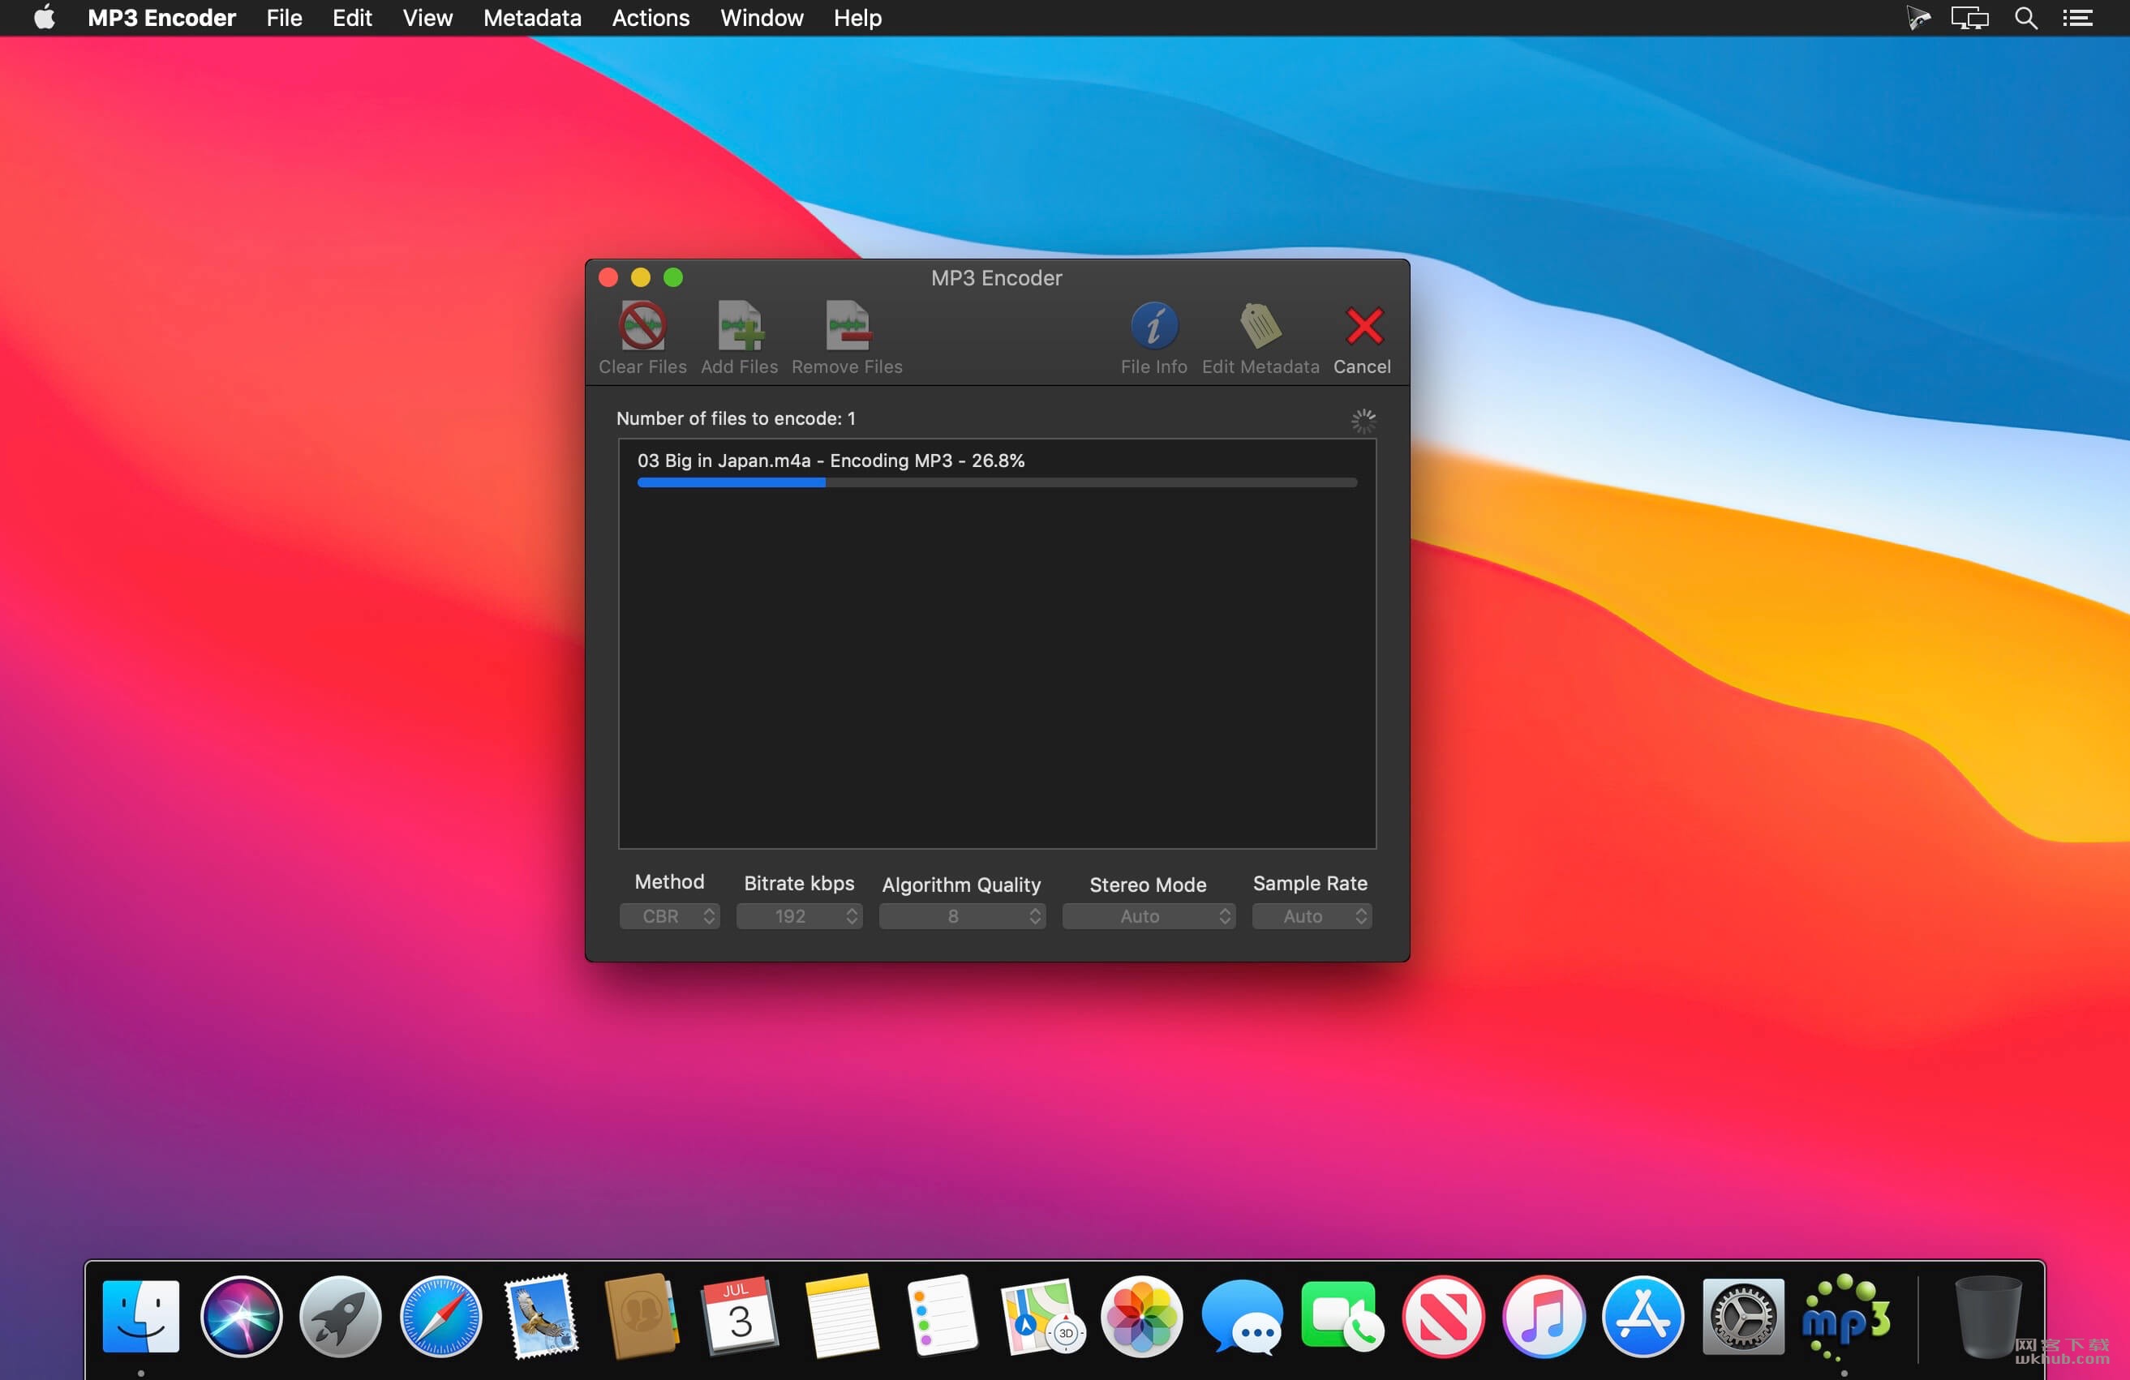Open the Edit Metadata tag icon
This screenshot has width=2130, height=1380.
tap(1260, 326)
